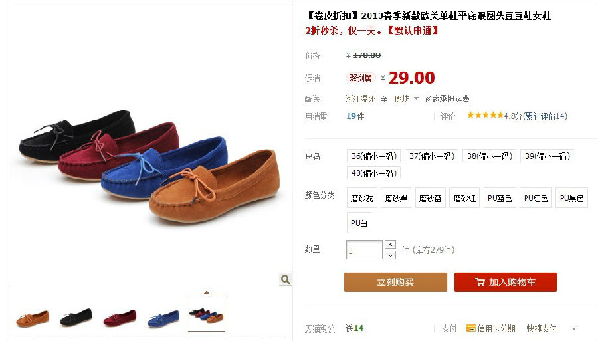Image resolution: width=598 pixels, height=341 pixels.
Task: Select size 38(偏小一码)
Action: tap(489, 156)
